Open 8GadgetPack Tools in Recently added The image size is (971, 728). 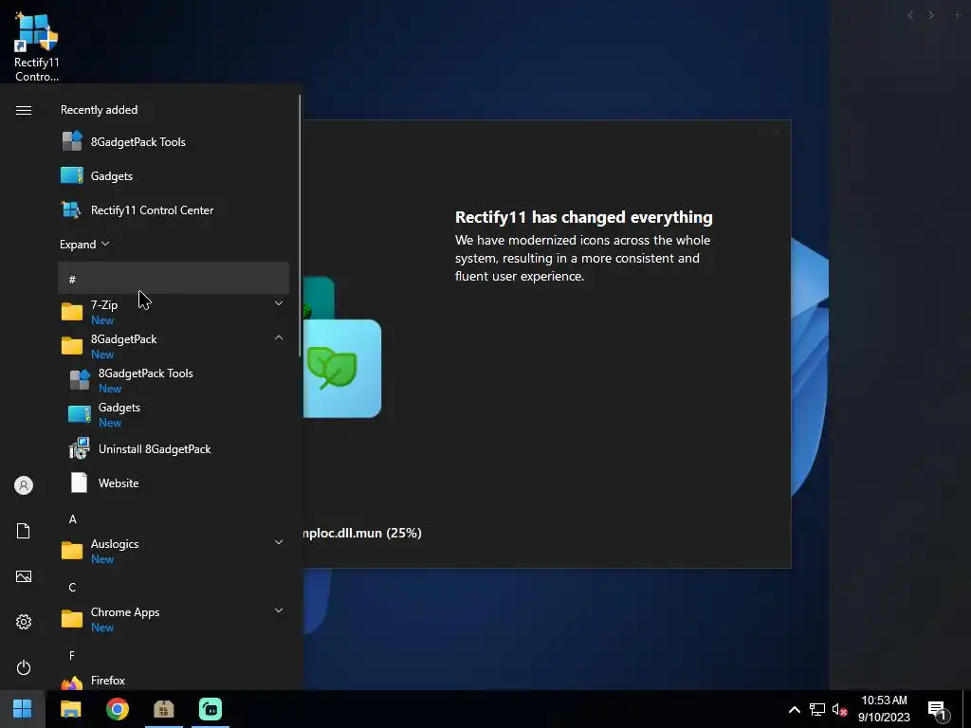pyautogui.click(x=174, y=142)
